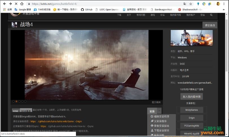The height and width of the screenshot is (137, 229).
Task: Open the GitHub bookmark
Action: click(x=87, y=10)
